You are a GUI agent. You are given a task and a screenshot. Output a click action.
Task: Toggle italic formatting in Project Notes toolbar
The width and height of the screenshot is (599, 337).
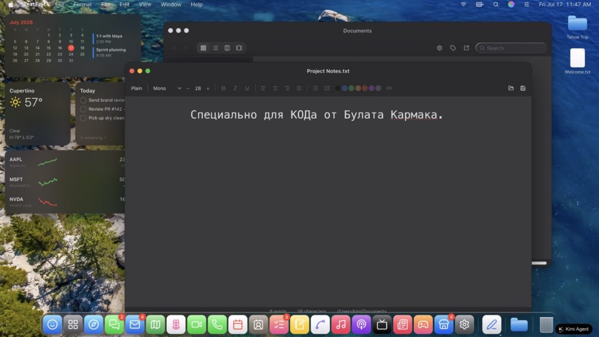pos(235,88)
